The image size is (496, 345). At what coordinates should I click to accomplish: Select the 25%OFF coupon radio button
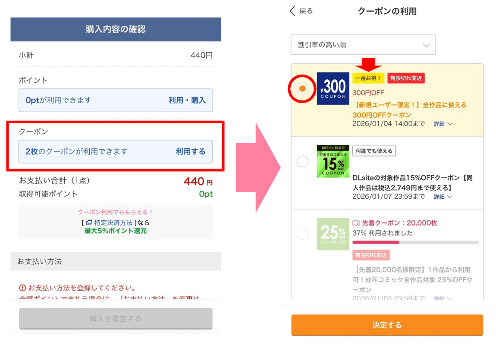coord(303,234)
